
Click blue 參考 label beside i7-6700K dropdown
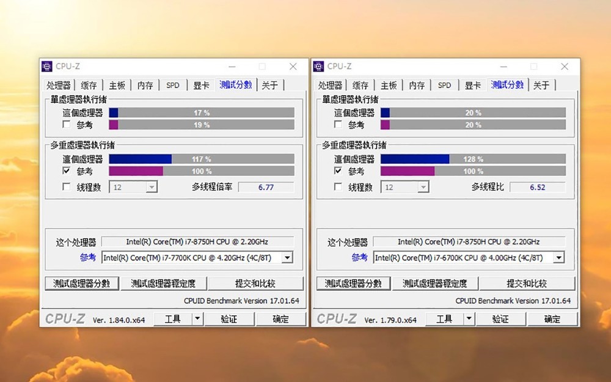[x=359, y=257]
